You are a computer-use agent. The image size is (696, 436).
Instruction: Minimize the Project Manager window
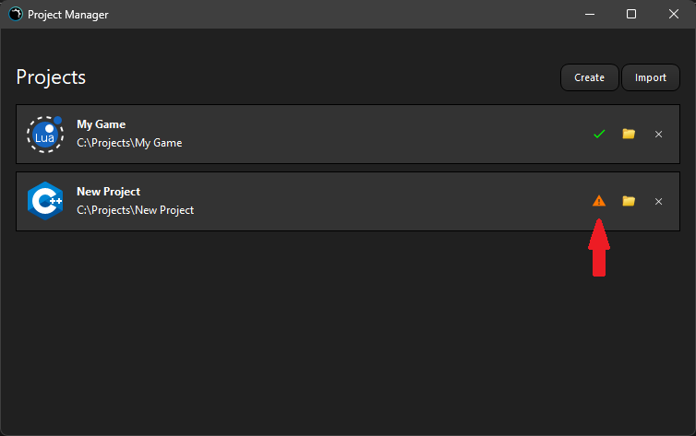pyautogui.click(x=590, y=14)
